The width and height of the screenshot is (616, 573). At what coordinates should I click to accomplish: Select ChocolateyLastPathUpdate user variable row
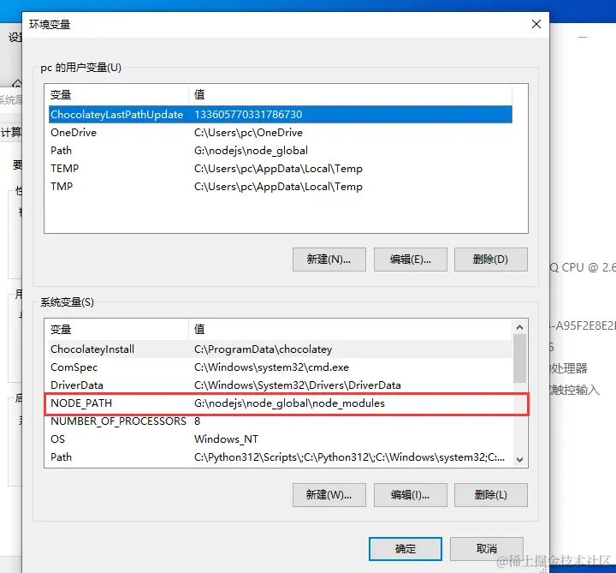coord(281,115)
